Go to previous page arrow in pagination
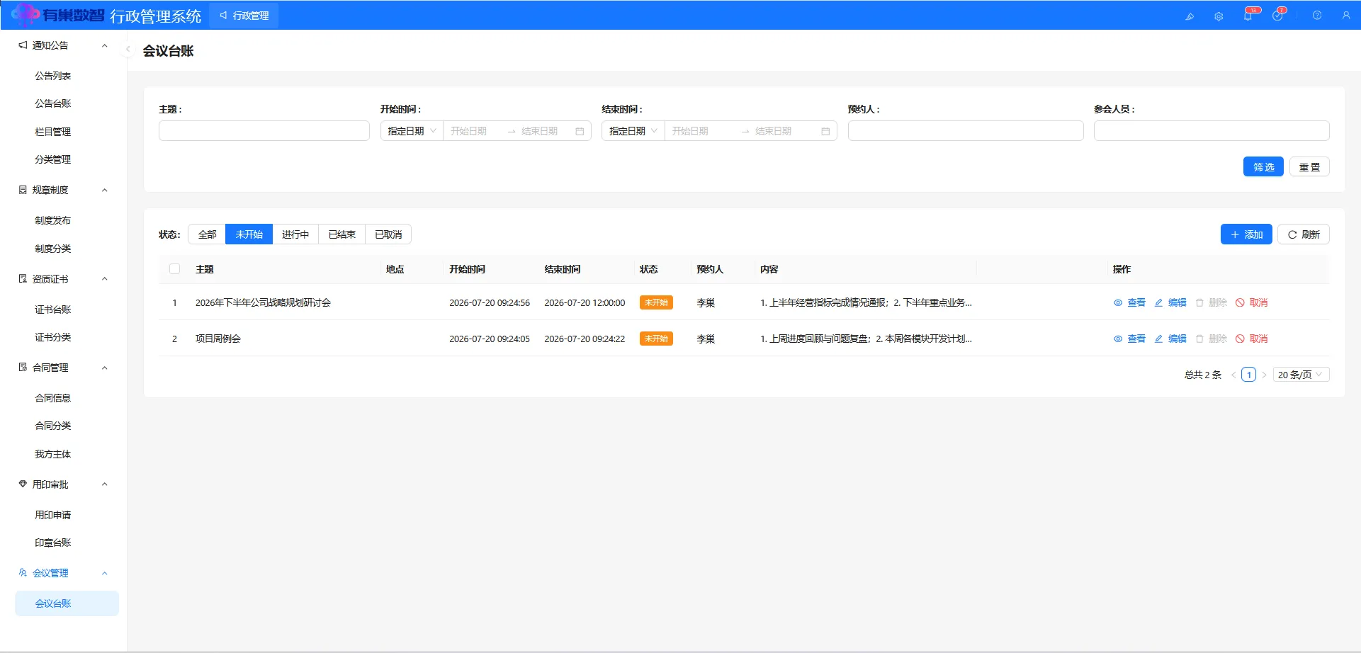This screenshot has width=1361, height=653. (x=1233, y=375)
